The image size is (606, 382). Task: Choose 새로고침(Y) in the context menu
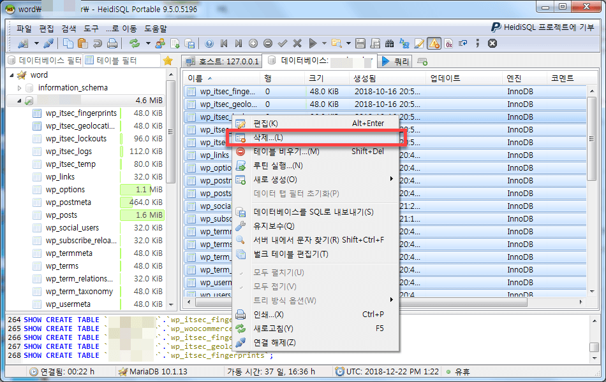pos(315,329)
